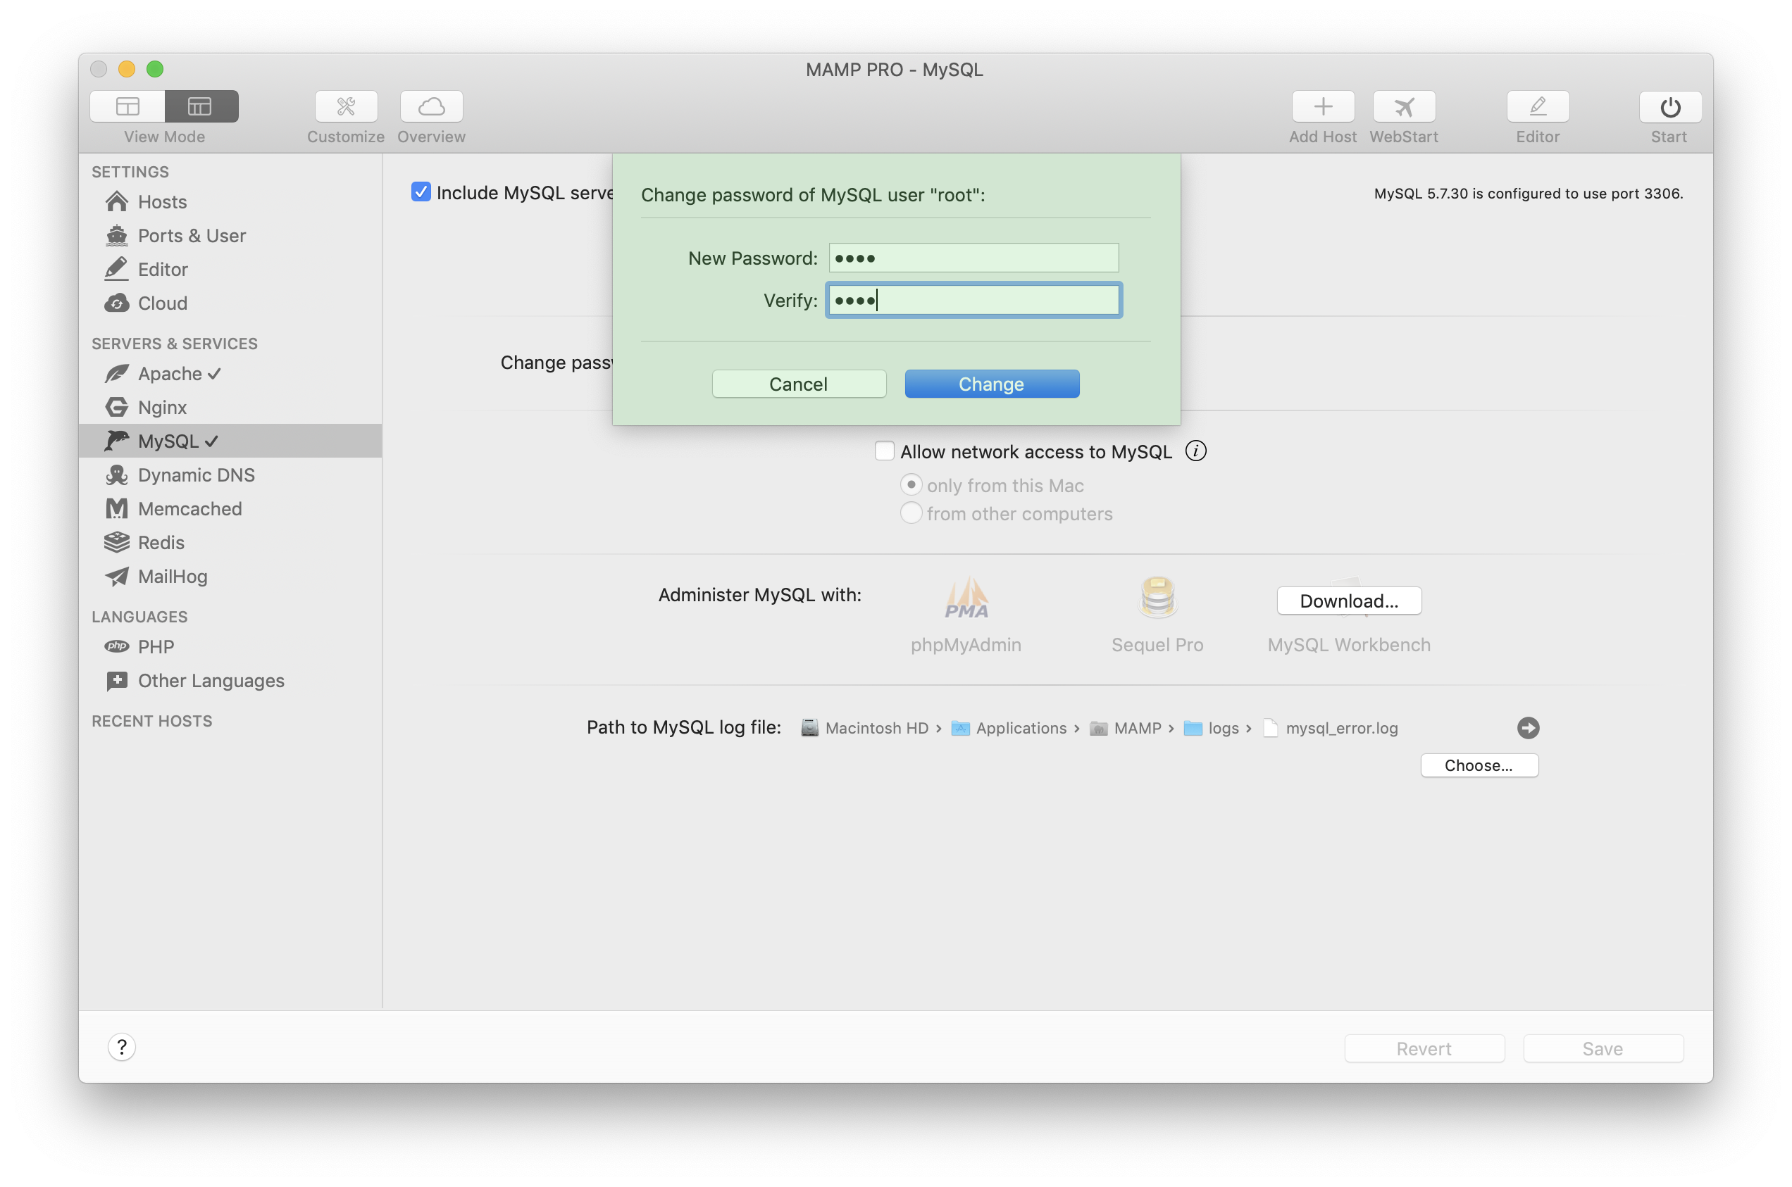
Task: Click Choose to select MySQL log path
Action: pos(1478,765)
